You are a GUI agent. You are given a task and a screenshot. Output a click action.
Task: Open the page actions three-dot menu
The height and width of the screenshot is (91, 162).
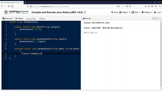click(x=124, y=6)
